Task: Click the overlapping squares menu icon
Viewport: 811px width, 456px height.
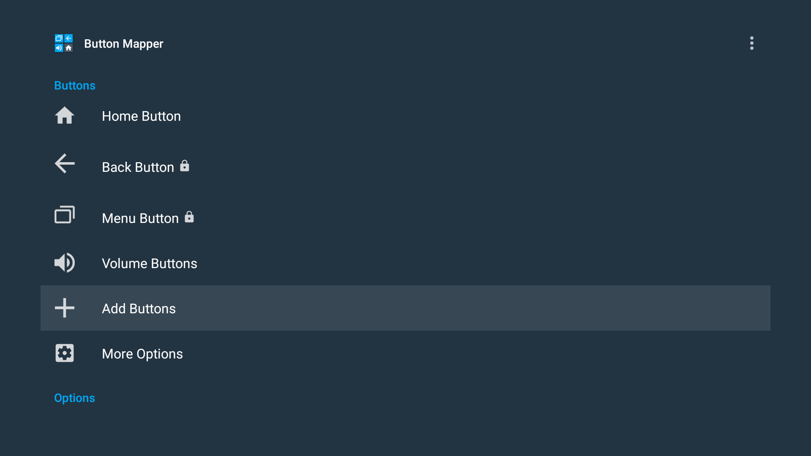Action: pos(65,214)
